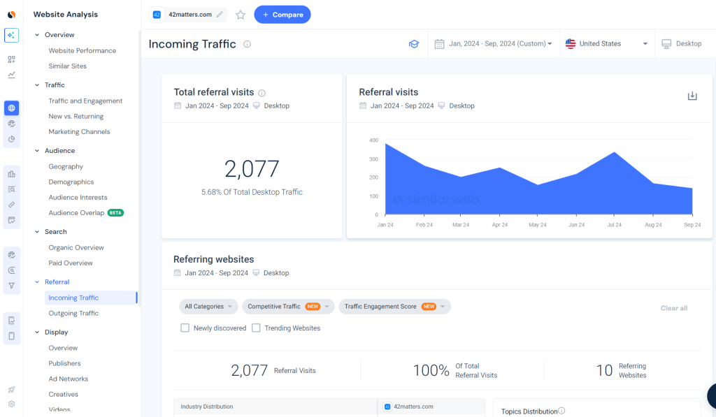This screenshot has width=716, height=417.
Task: Check the Trending Websites option
Action: pyautogui.click(x=256, y=328)
